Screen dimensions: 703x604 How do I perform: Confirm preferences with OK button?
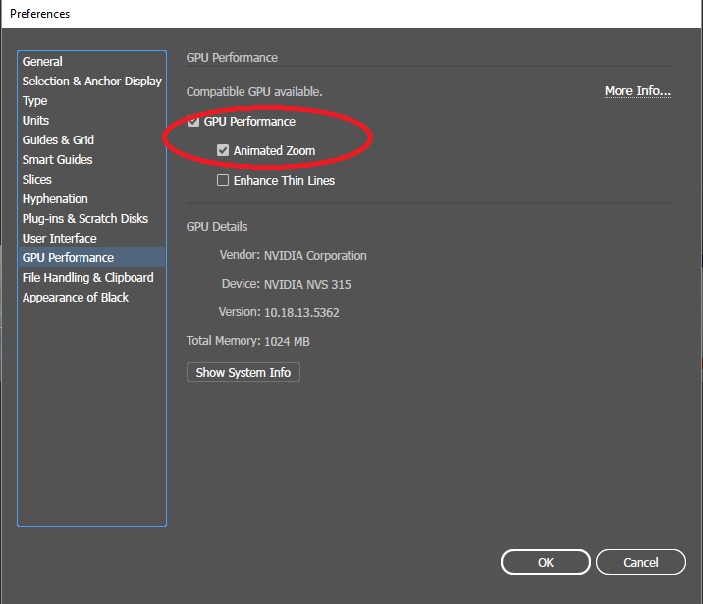546,562
